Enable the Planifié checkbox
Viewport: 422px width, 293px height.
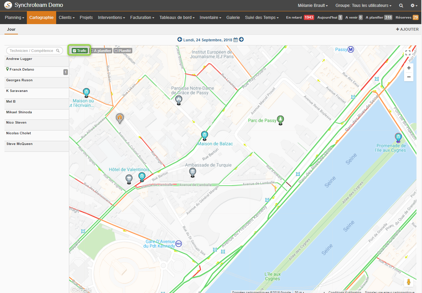point(116,51)
